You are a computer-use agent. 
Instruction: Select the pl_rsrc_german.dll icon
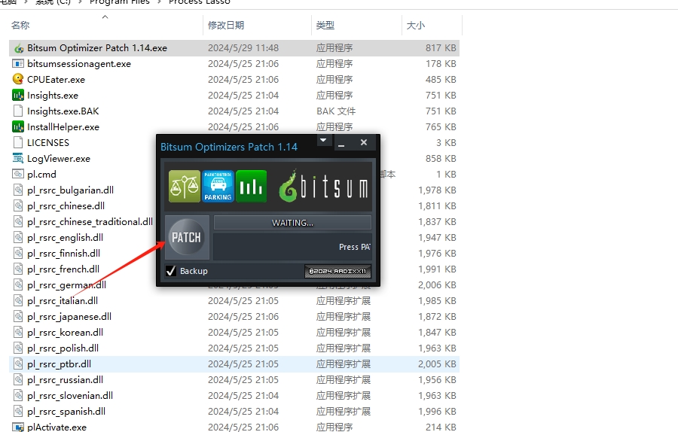18,285
